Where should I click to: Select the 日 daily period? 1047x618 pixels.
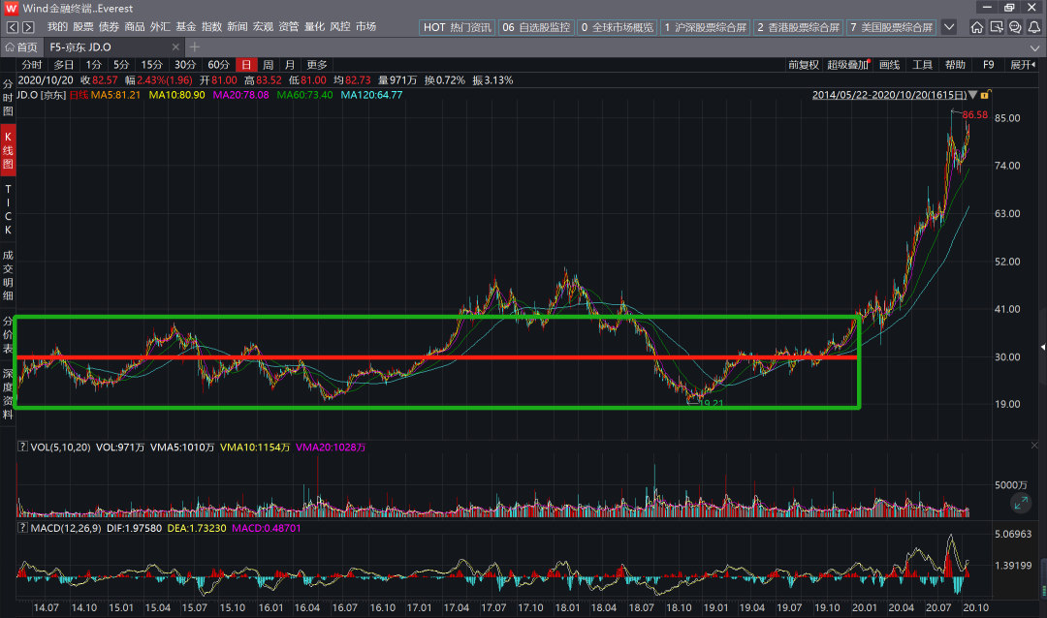pos(246,65)
